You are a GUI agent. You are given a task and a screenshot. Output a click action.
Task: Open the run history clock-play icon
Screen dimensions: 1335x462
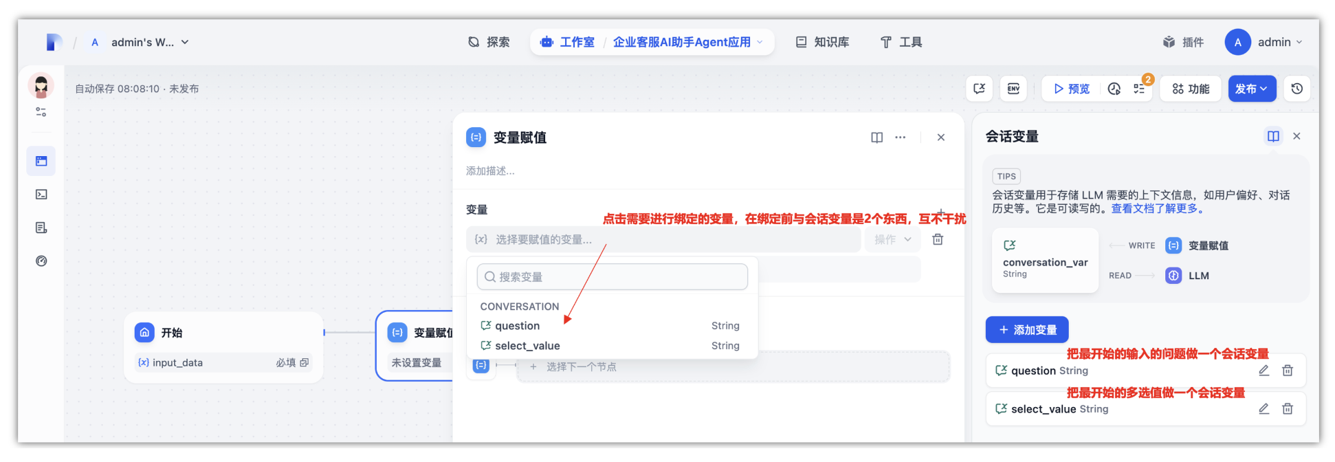pos(1114,89)
